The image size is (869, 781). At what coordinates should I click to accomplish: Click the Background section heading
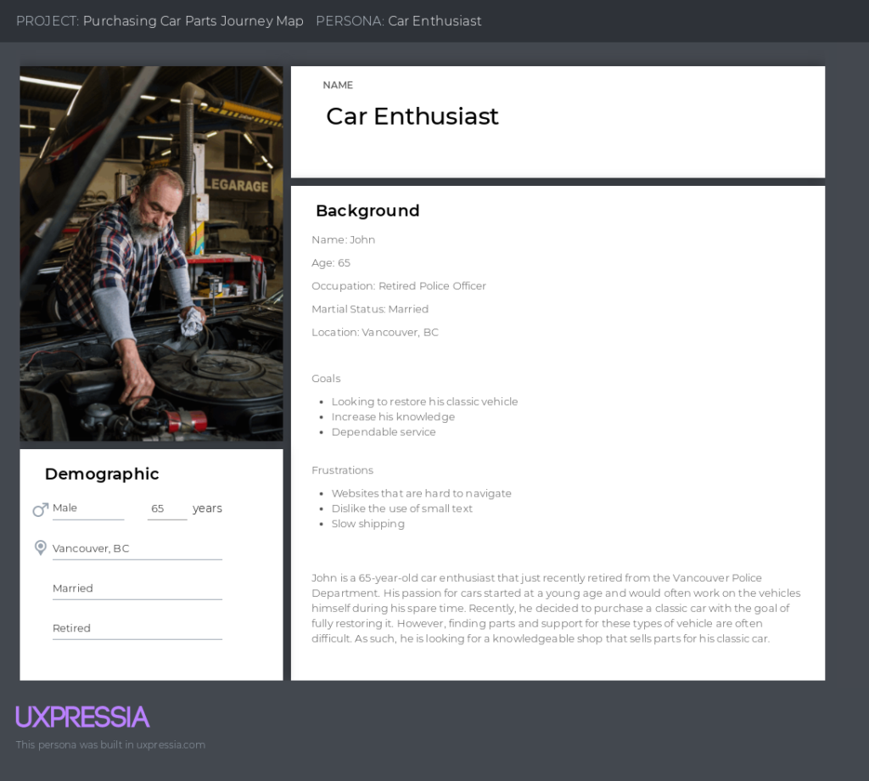(367, 211)
